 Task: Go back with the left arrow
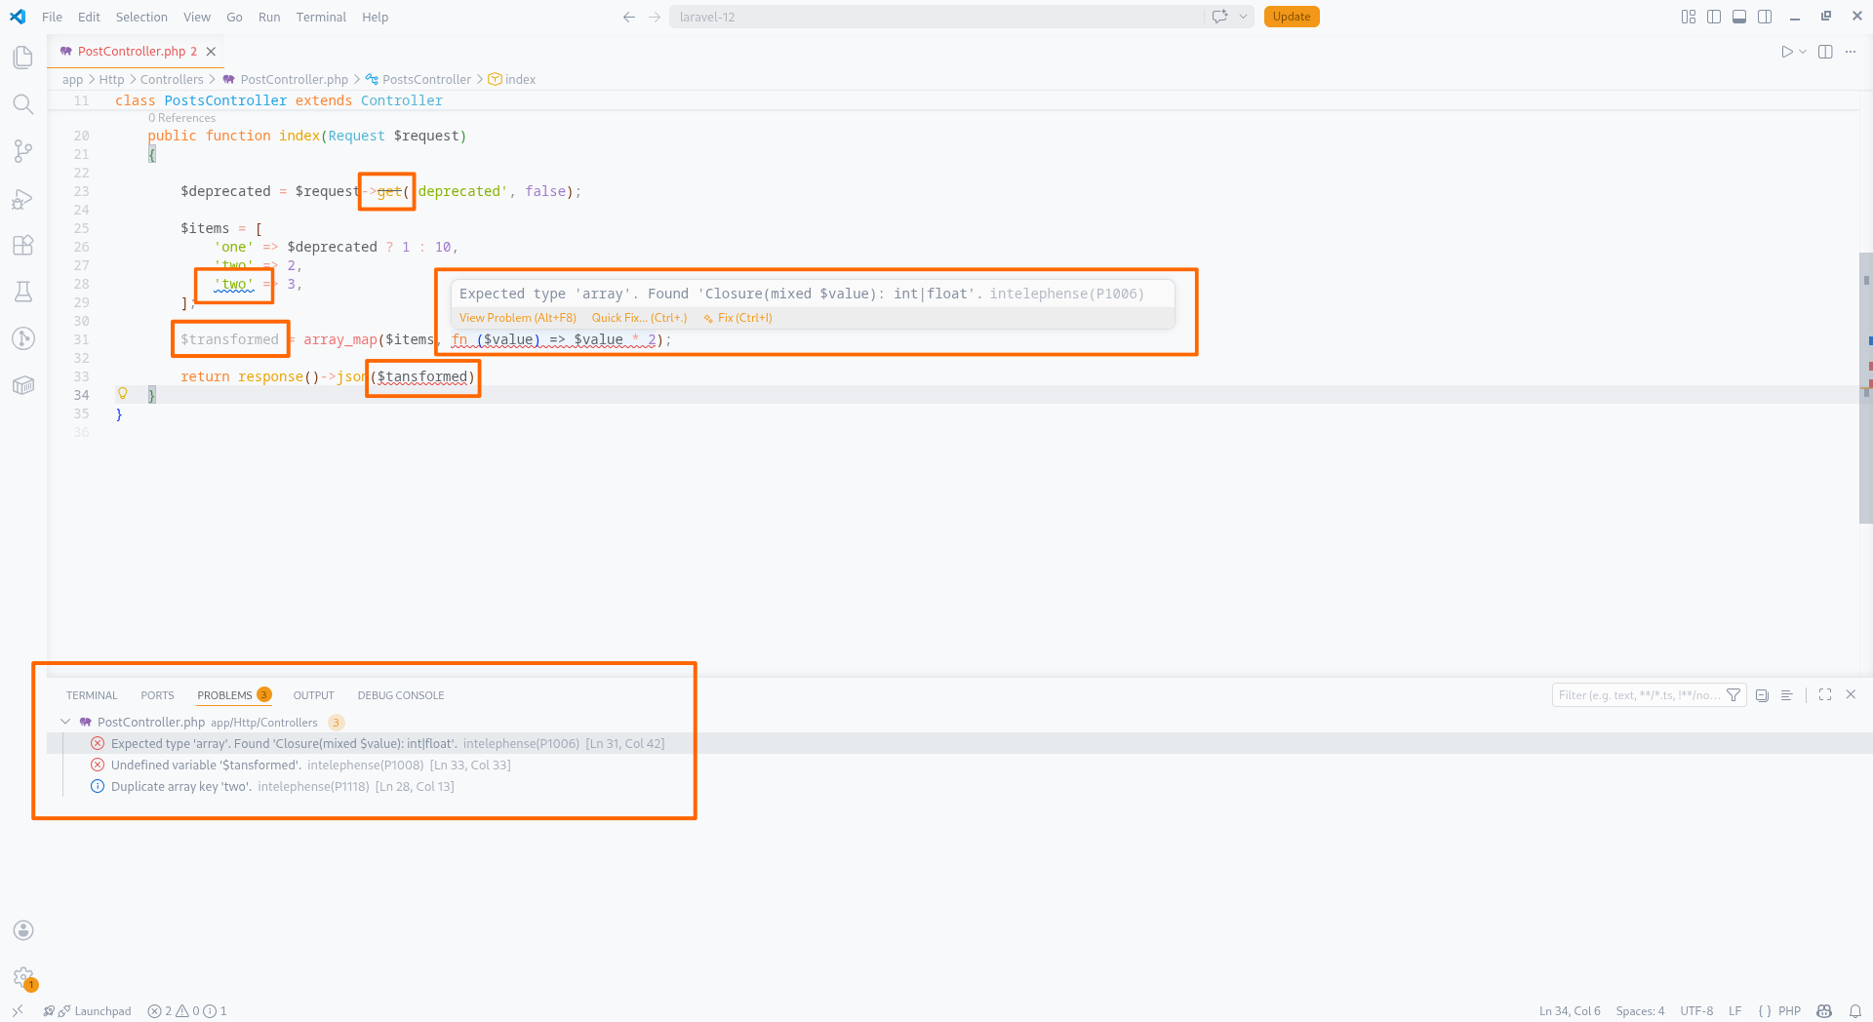pos(629,17)
